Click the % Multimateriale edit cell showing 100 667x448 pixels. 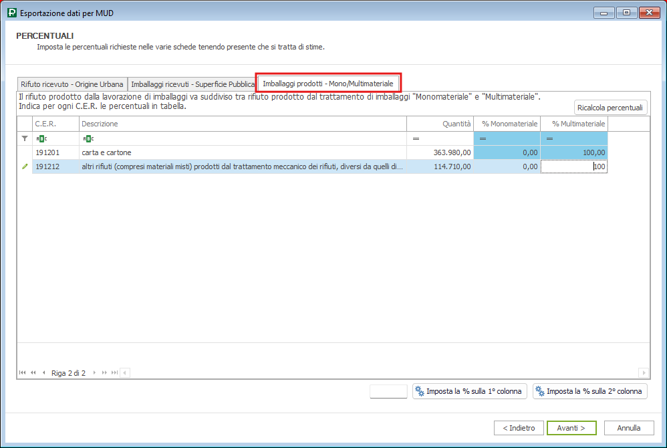coord(574,166)
